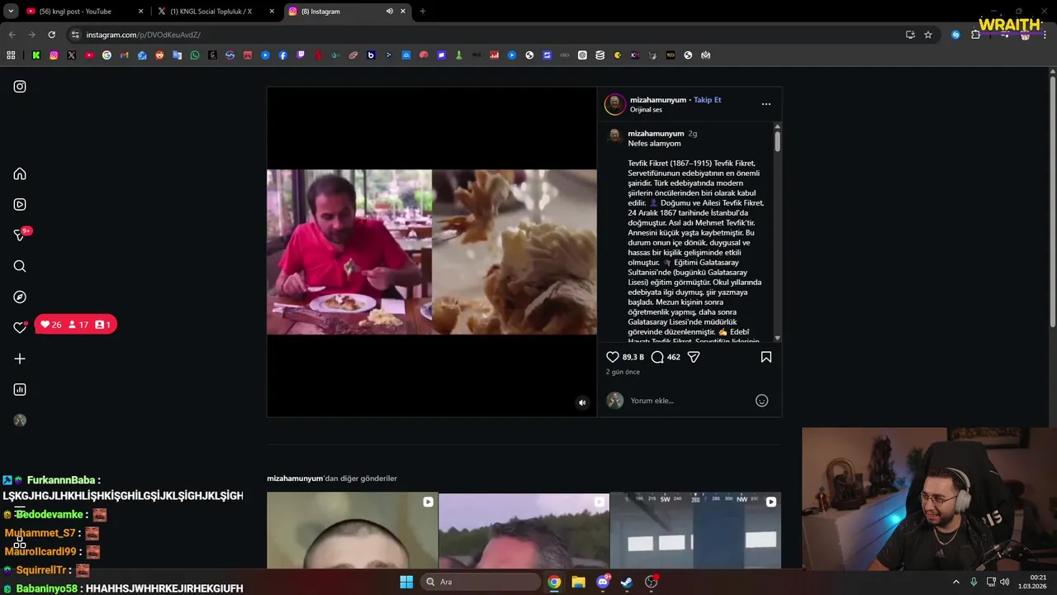Open Messages with the 9+ badge
Screen dimensions: 1057x595
(x=20, y=236)
